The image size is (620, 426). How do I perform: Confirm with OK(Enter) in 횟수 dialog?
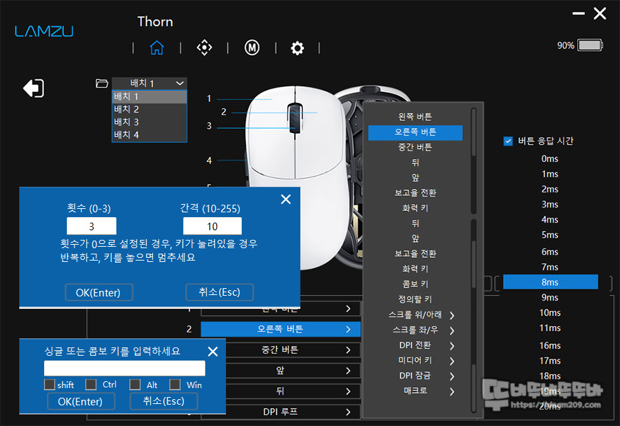coord(99,292)
